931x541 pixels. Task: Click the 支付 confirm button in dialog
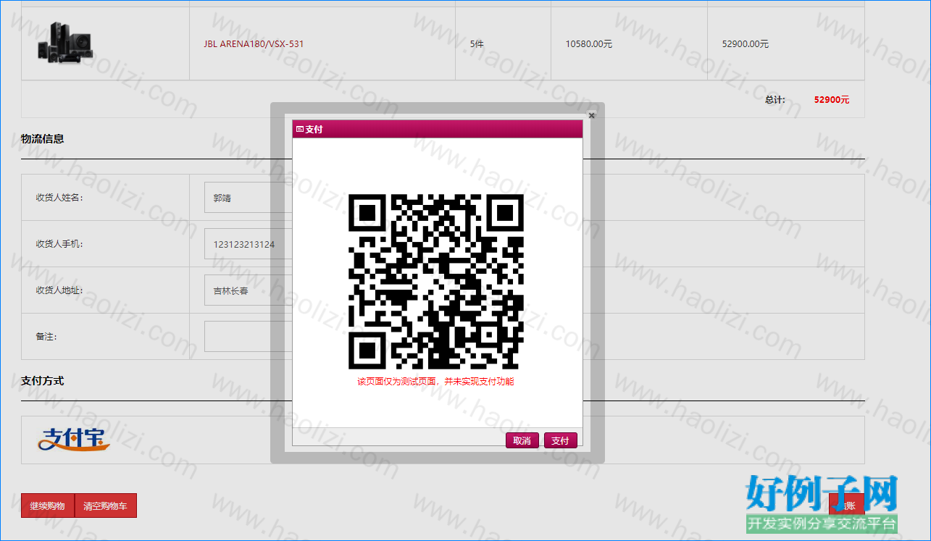click(x=560, y=440)
